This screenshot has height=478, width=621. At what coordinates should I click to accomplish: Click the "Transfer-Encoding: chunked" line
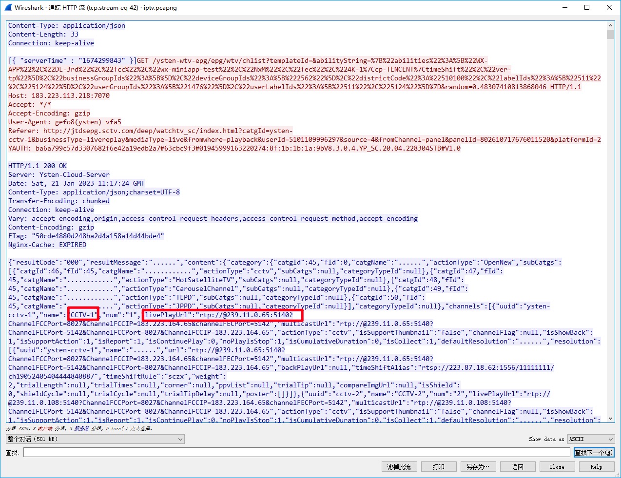point(59,201)
